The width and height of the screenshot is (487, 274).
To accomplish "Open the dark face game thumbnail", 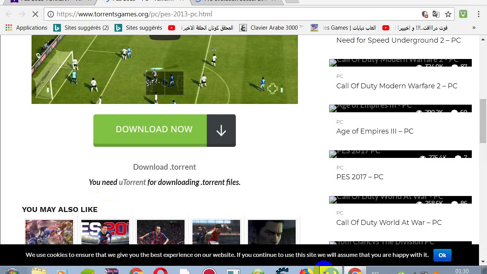I will (272, 232).
